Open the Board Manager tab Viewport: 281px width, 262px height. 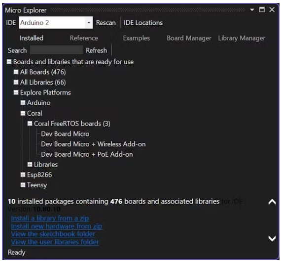click(189, 38)
